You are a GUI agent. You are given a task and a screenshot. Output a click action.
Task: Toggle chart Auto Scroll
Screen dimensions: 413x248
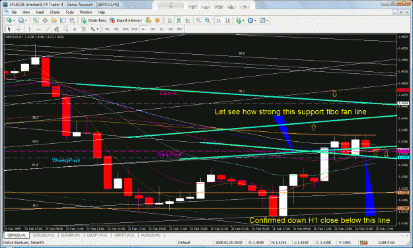point(218,20)
